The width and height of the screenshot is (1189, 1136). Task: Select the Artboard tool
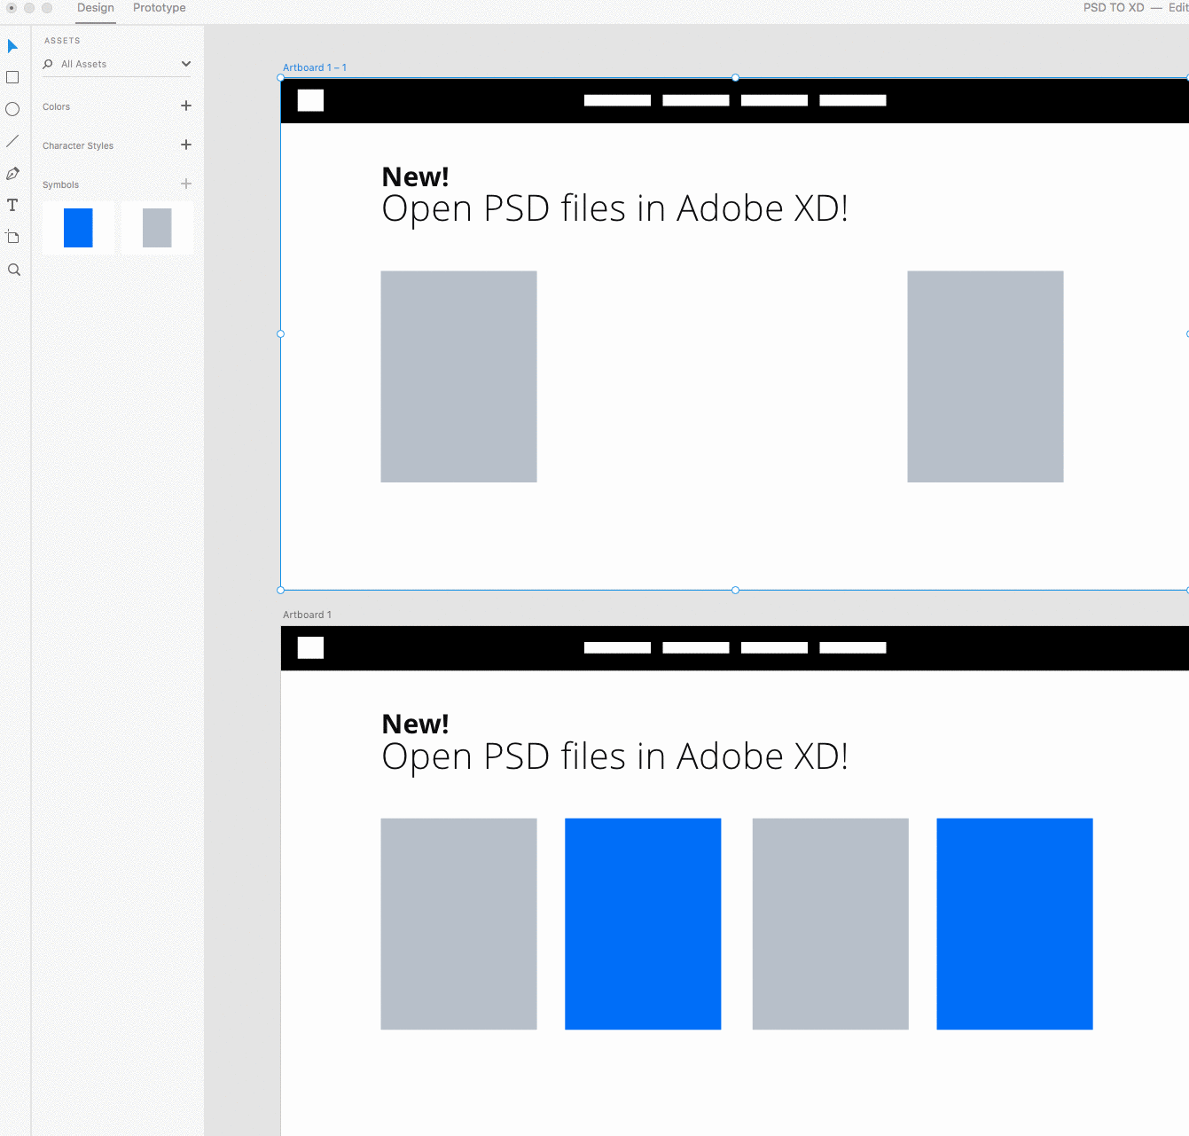[x=12, y=237]
